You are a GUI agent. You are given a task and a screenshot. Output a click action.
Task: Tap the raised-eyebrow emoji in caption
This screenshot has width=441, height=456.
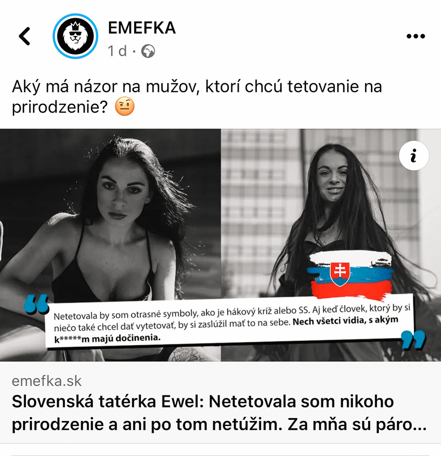(x=124, y=107)
